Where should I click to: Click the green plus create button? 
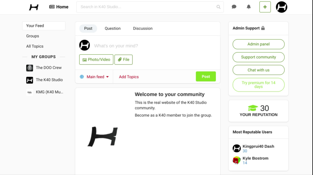(x=265, y=7)
